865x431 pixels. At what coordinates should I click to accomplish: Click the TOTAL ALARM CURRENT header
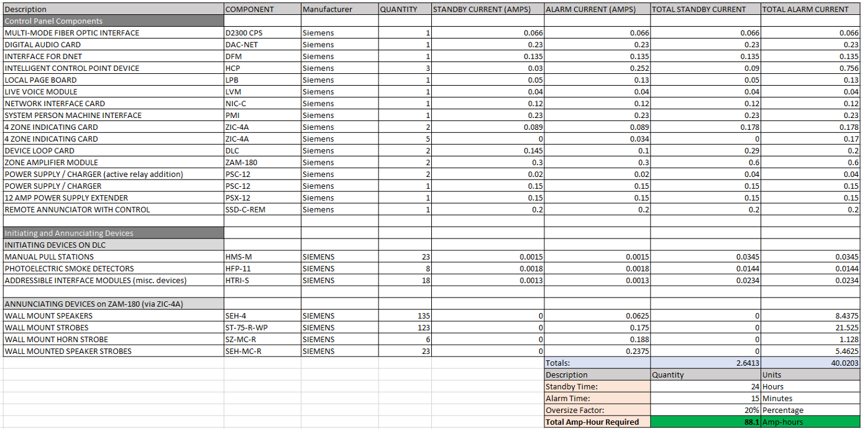click(x=808, y=9)
